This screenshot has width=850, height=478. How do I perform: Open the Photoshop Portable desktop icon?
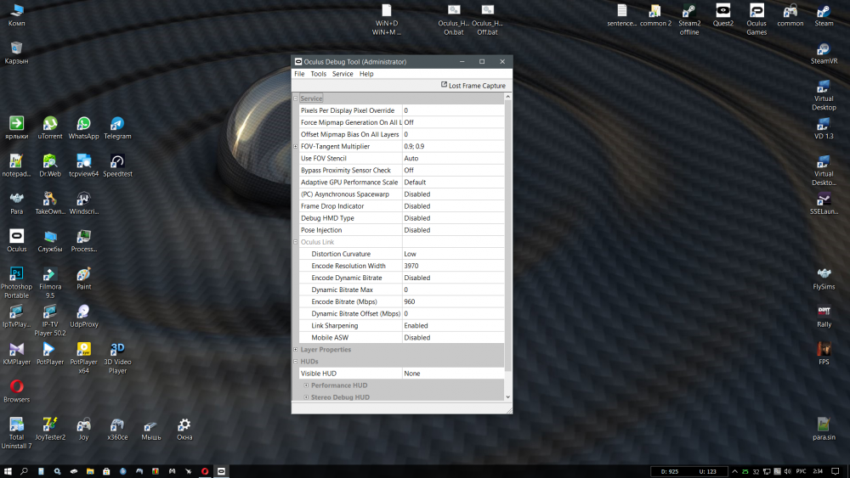(x=16, y=274)
